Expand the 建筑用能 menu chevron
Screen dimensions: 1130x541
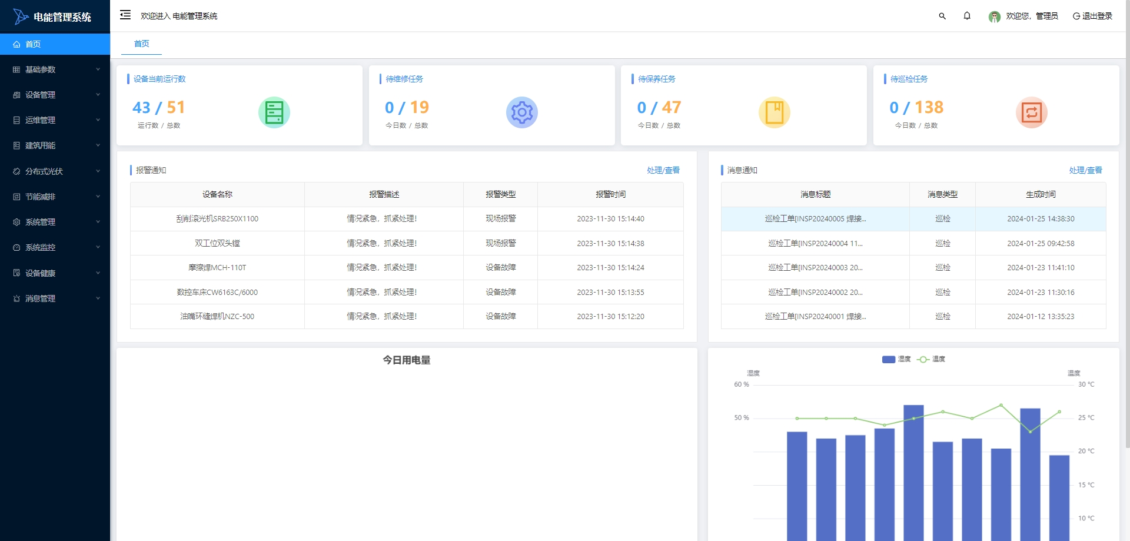98,145
